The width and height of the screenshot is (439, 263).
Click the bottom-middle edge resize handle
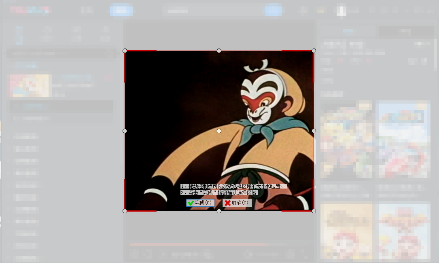coord(219,211)
